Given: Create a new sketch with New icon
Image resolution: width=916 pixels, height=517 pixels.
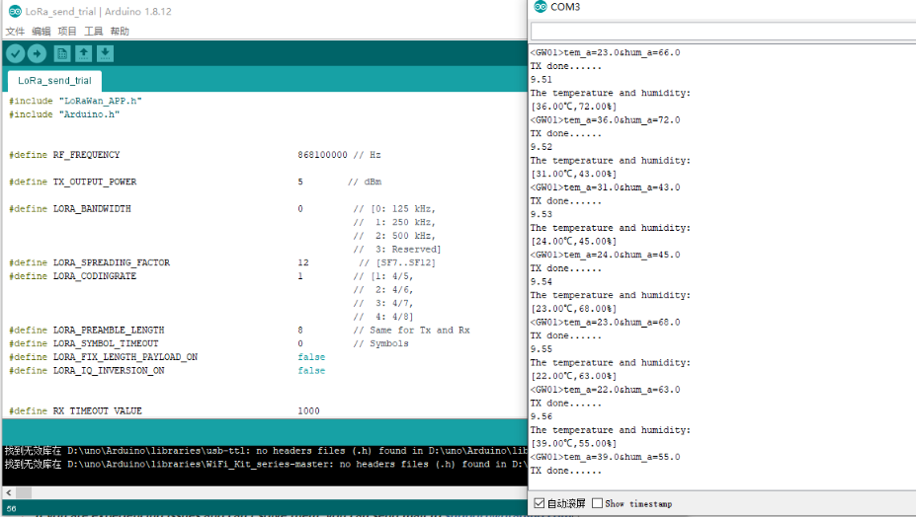Looking at the screenshot, I should pos(62,54).
